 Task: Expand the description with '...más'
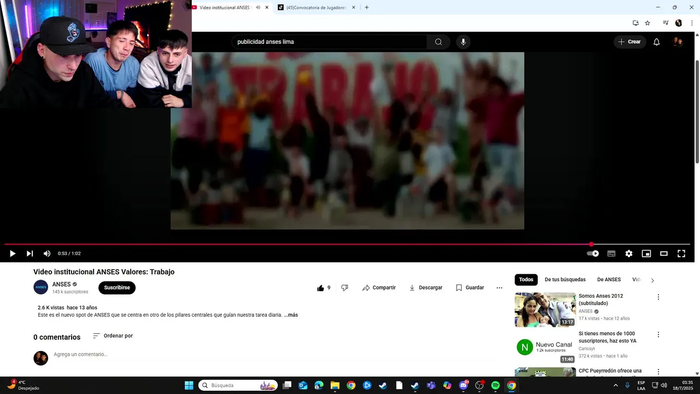pyautogui.click(x=291, y=315)
